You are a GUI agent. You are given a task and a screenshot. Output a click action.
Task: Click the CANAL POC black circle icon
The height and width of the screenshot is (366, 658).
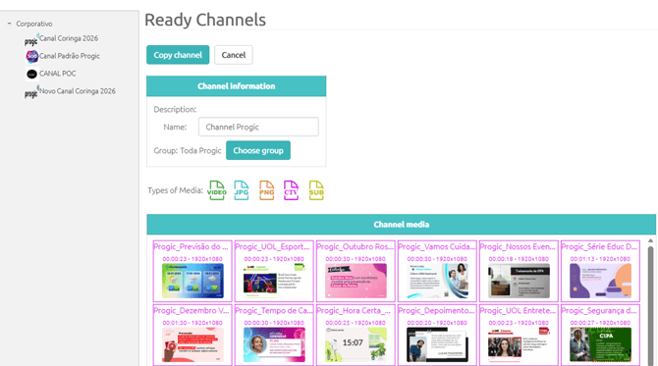(x=31, y=75)
